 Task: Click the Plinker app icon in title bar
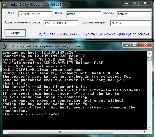click(x=5, y=5)
